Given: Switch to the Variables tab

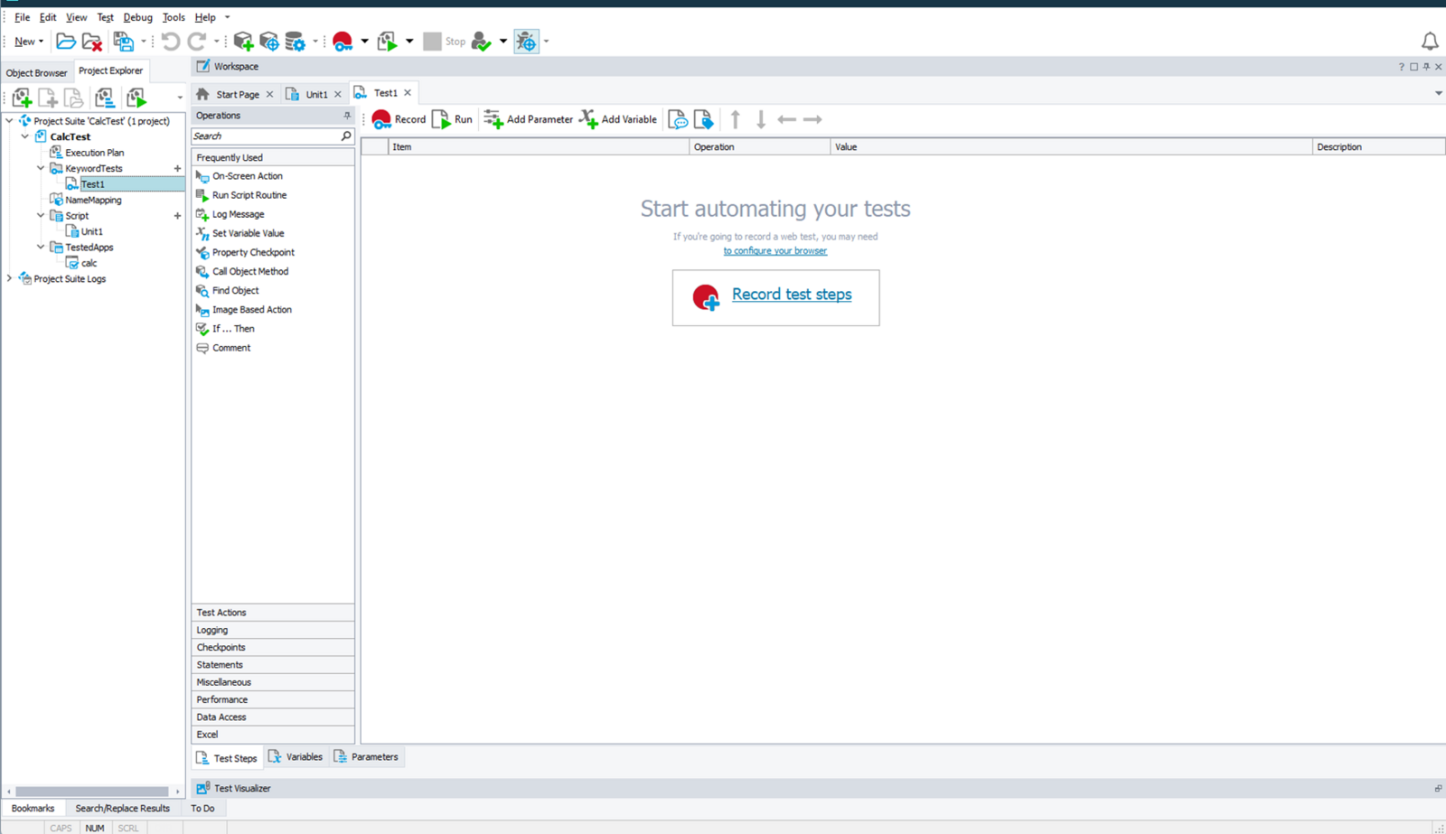Looking at the screenshot, I should point(296,757).
